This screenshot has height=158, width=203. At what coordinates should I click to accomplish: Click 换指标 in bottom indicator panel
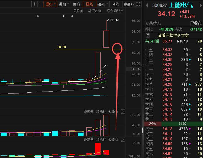(113, 140)
